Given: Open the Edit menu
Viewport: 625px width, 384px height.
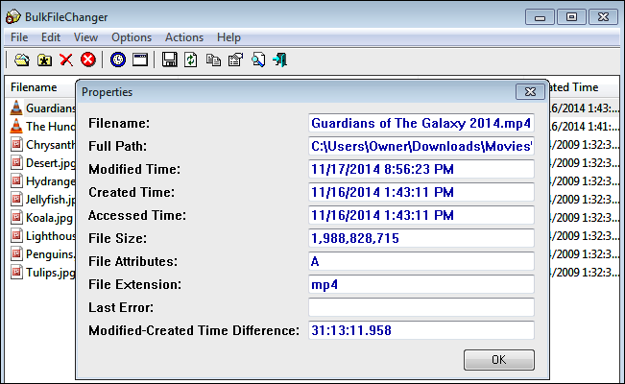Looking at the screenshot, I should [x=51, y=37].
